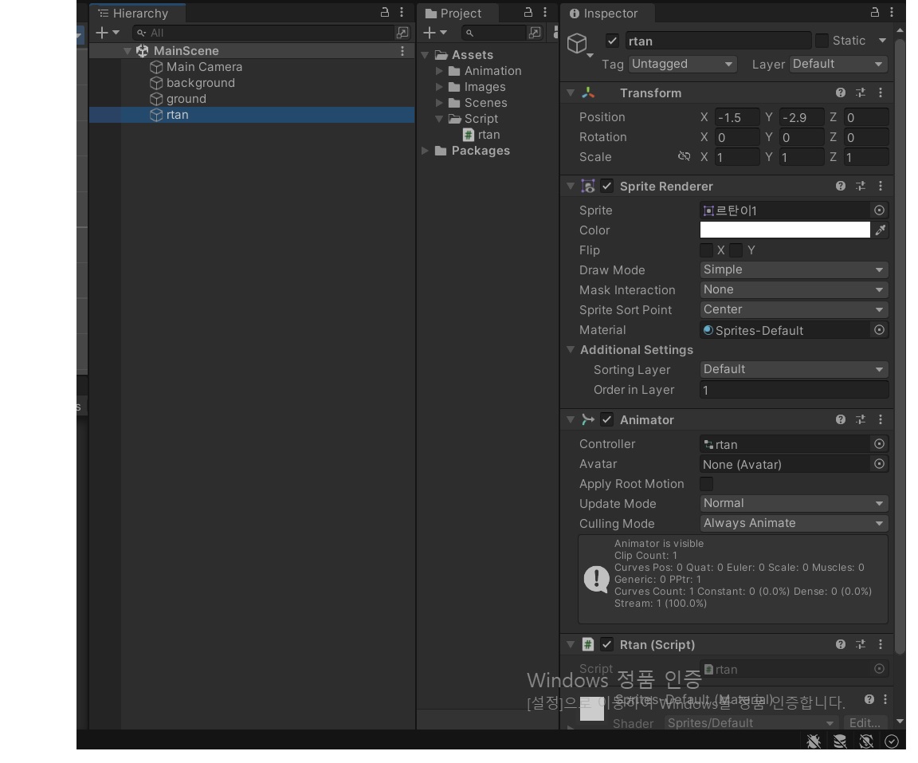Open Rtan Script kebab menu
Viewport: 918px width, 763px height.
[881, 644]
